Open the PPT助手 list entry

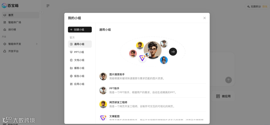pos(152,90)
